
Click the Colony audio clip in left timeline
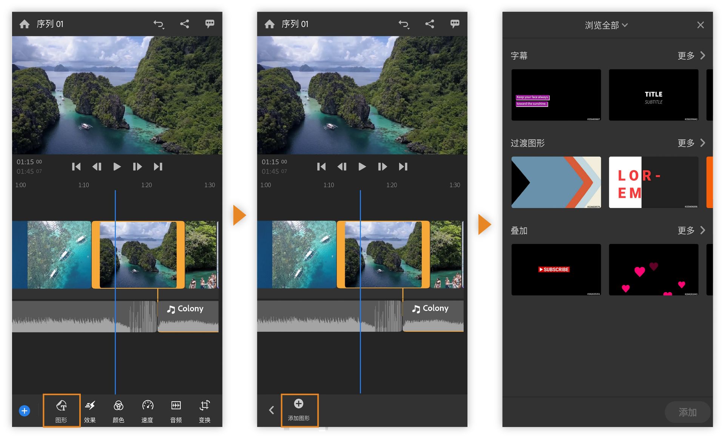pos(188,316)
